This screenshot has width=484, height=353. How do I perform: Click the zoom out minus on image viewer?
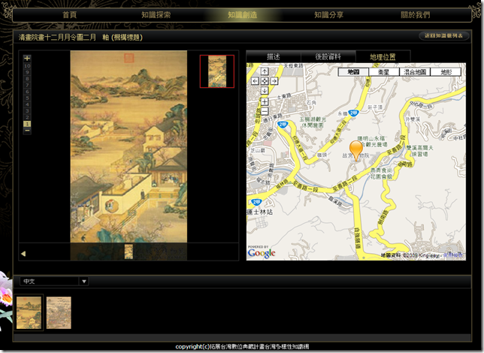(x=27, y=131)
